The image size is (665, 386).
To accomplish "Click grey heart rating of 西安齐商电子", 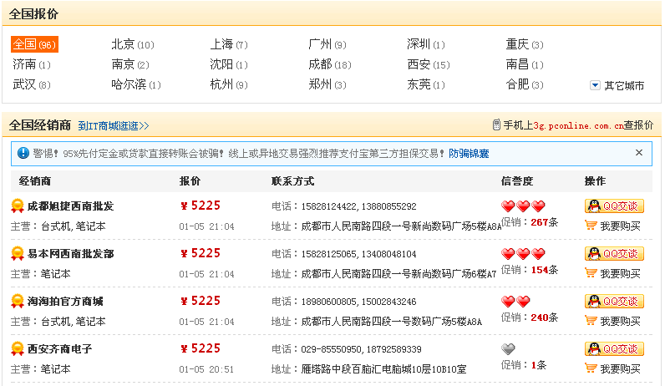I will (508, 349).
